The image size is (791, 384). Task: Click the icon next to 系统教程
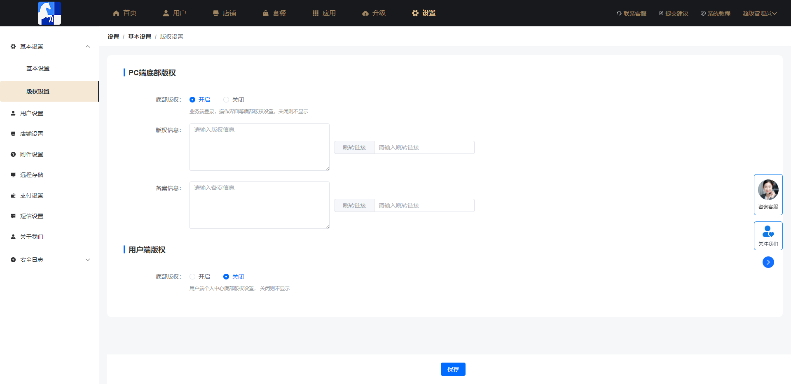703,14
